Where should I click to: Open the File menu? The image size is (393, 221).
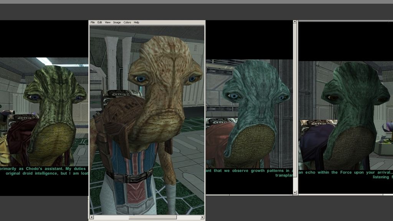pos(92,22)
